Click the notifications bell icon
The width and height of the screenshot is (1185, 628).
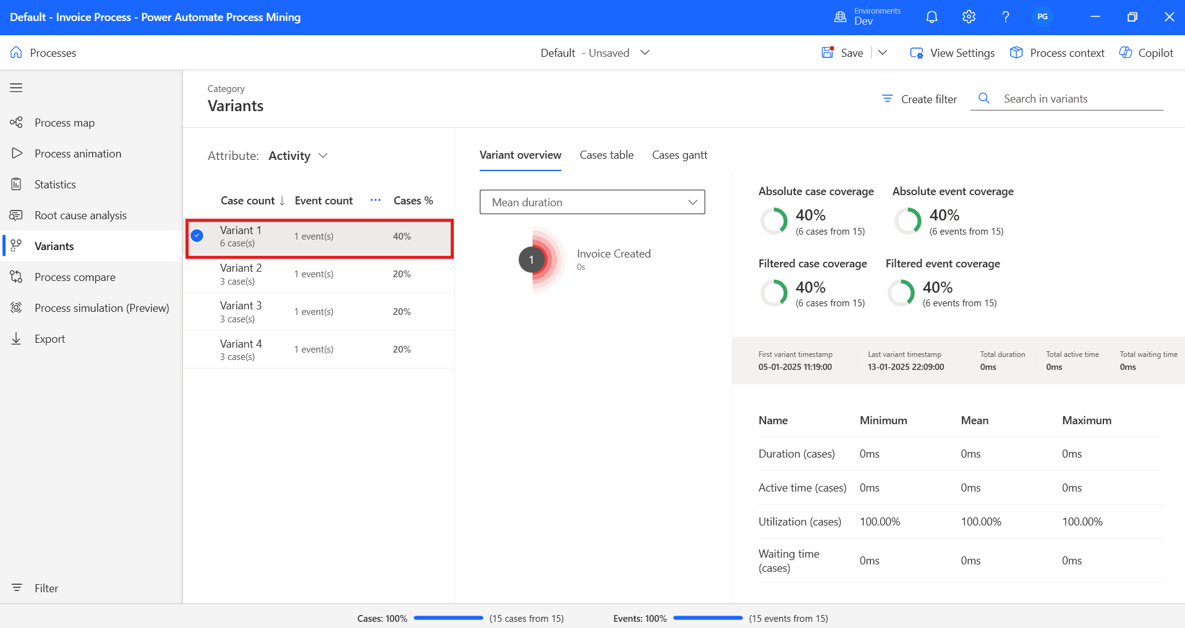[x=932, y=17]
